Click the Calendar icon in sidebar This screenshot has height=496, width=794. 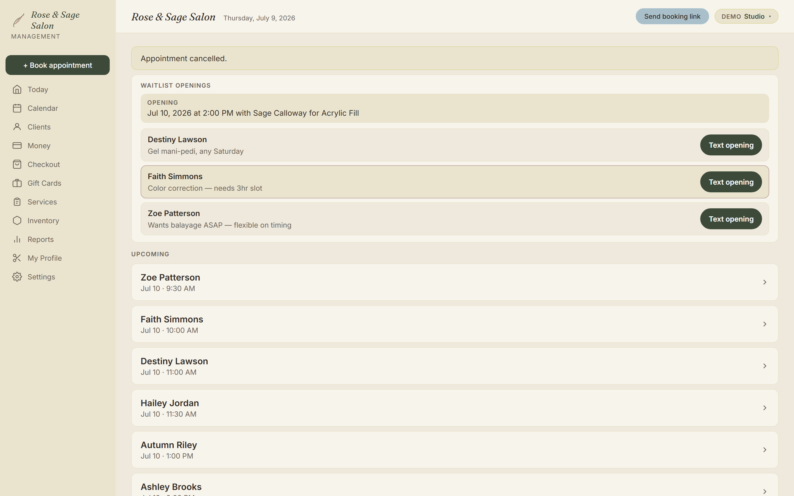tap(17, 108)
